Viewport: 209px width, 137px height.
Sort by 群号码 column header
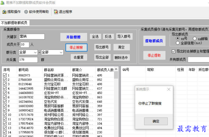pos(29,70)
